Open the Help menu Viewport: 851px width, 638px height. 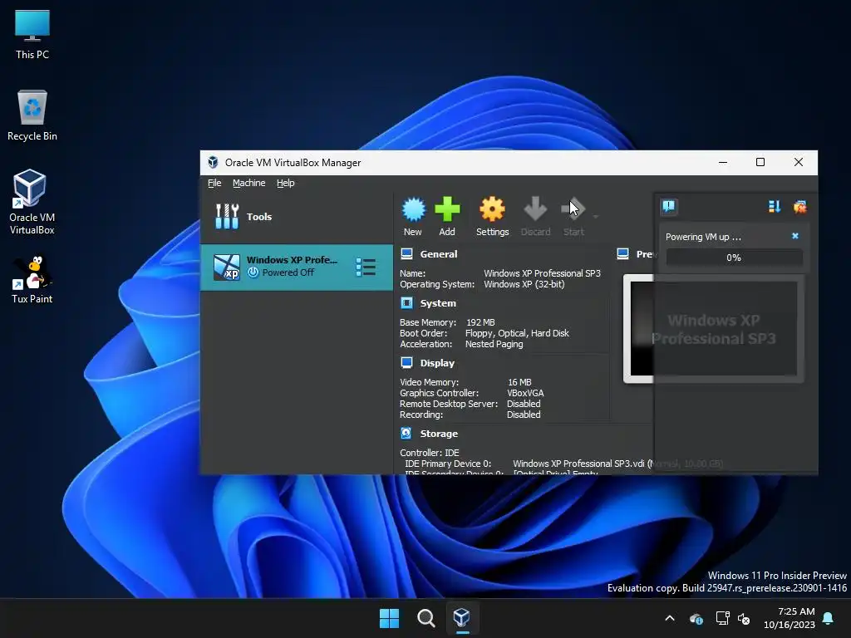click(286, 183)
